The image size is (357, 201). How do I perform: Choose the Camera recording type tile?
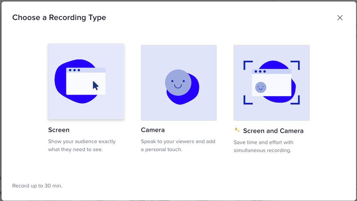(179, 82)
